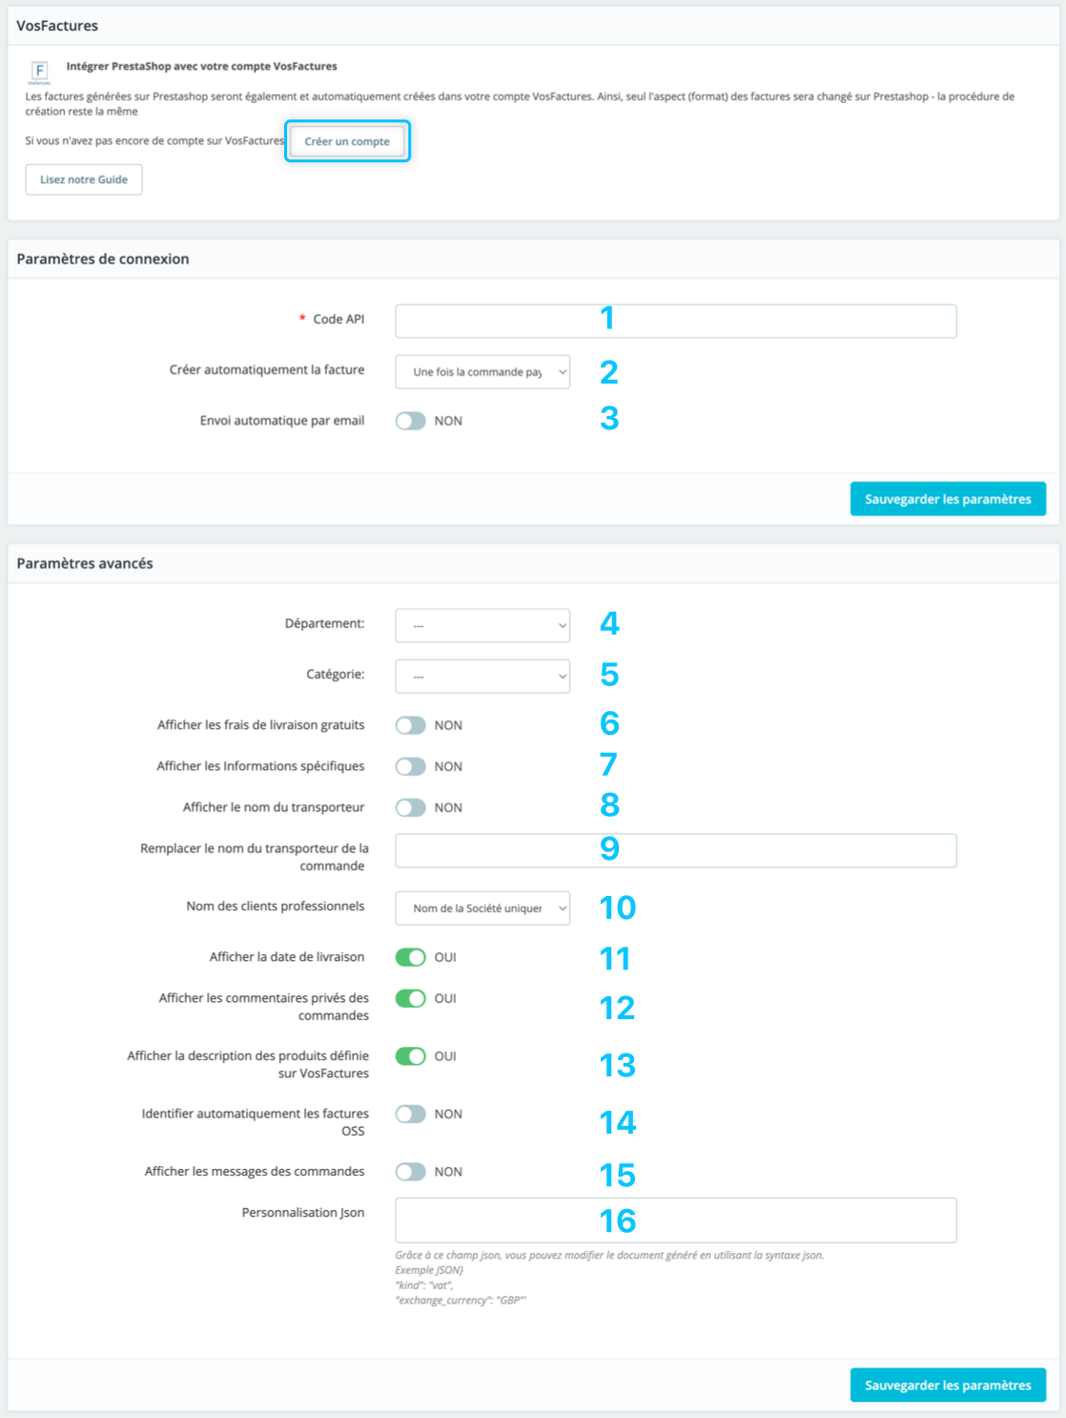This screenshot has height=1418, width=1066.
Task: Enable Afficher le nom du transporteur
Action: click(x=412, y=807)
